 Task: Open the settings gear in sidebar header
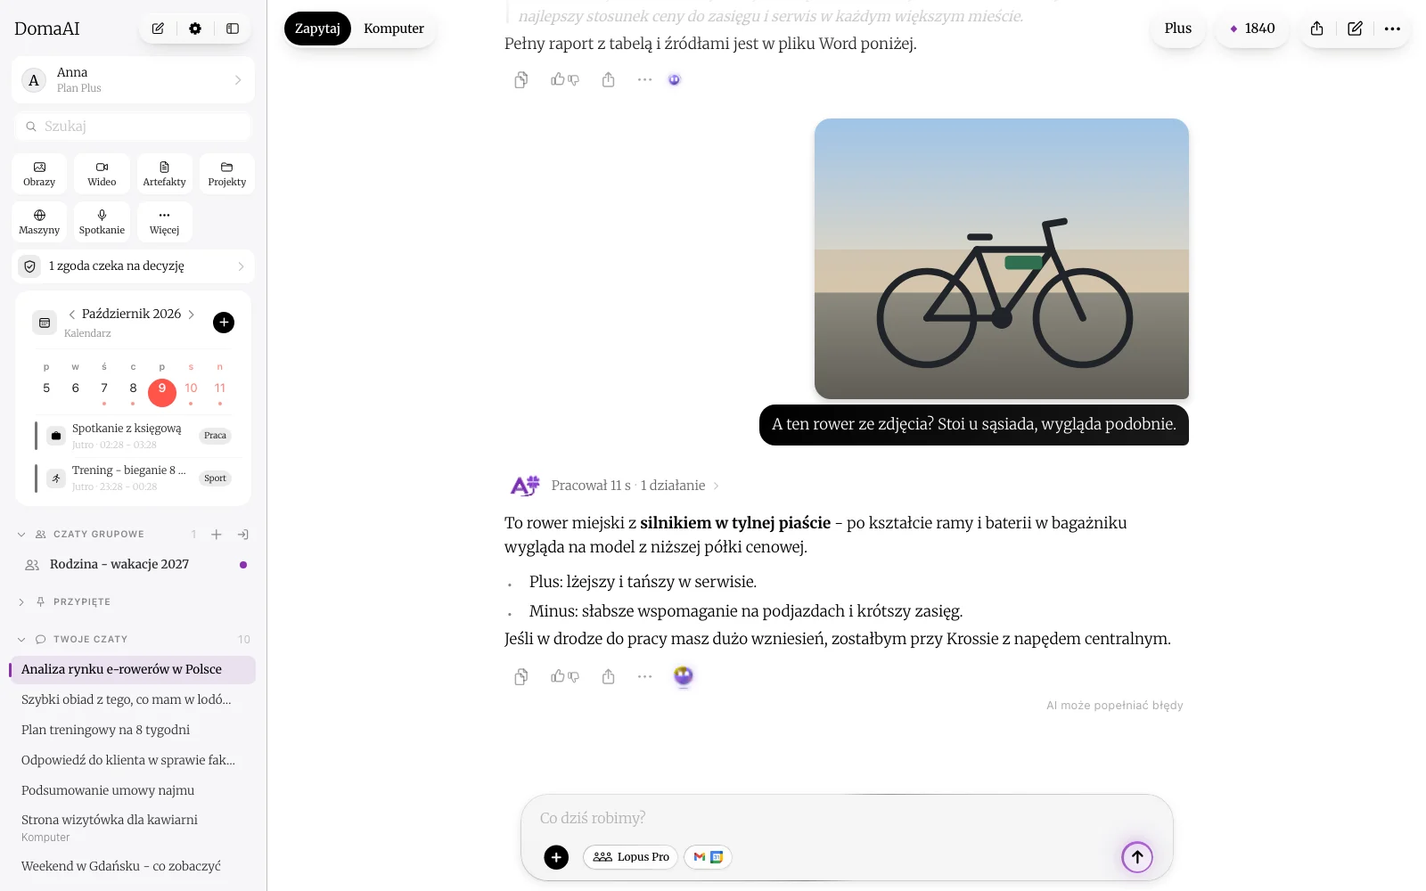tap(195, 29)
